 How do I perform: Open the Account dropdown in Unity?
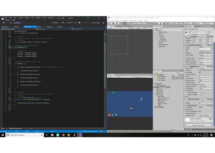click(188, 24)
